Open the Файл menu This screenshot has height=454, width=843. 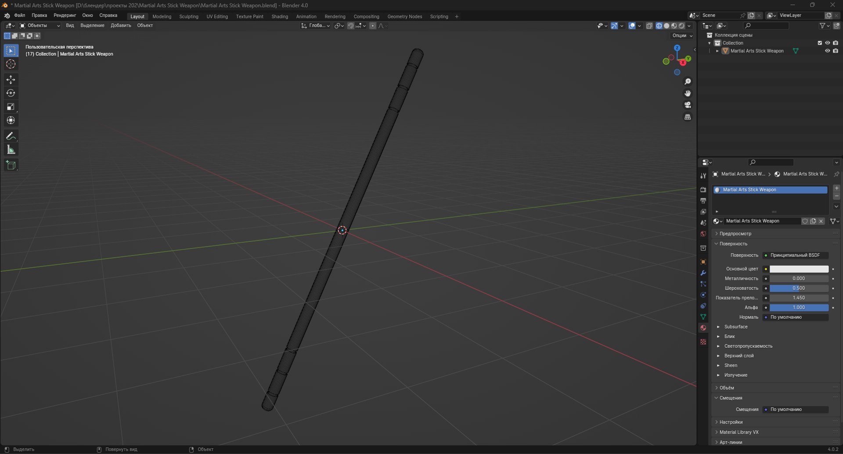pos(20,15)
